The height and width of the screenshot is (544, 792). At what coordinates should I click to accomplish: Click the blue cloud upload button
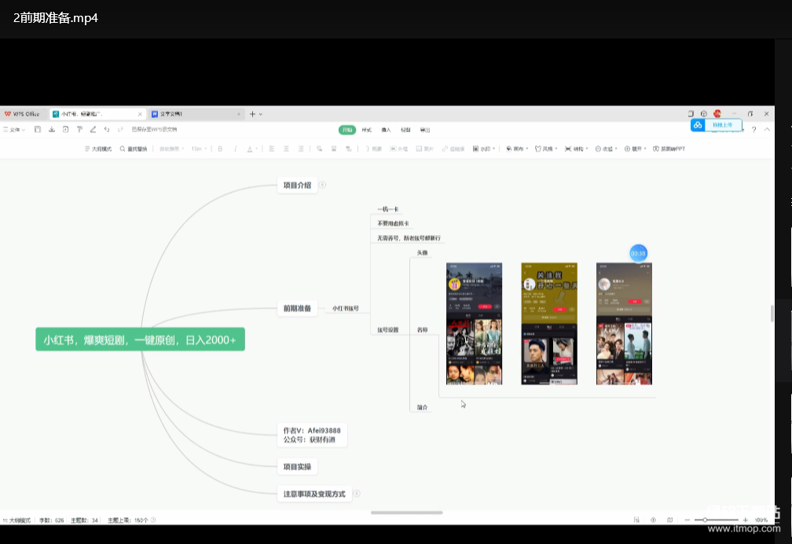click(717, 125)
